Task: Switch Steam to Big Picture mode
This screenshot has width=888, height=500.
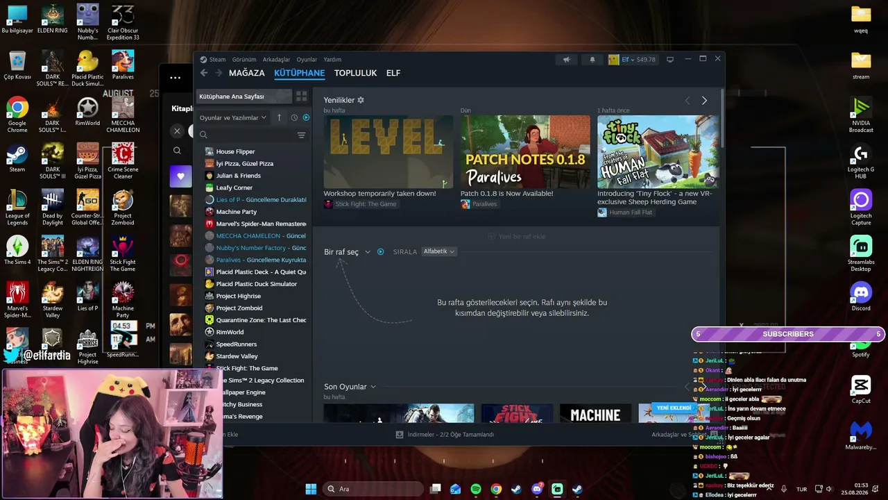Action: [670, 60]
